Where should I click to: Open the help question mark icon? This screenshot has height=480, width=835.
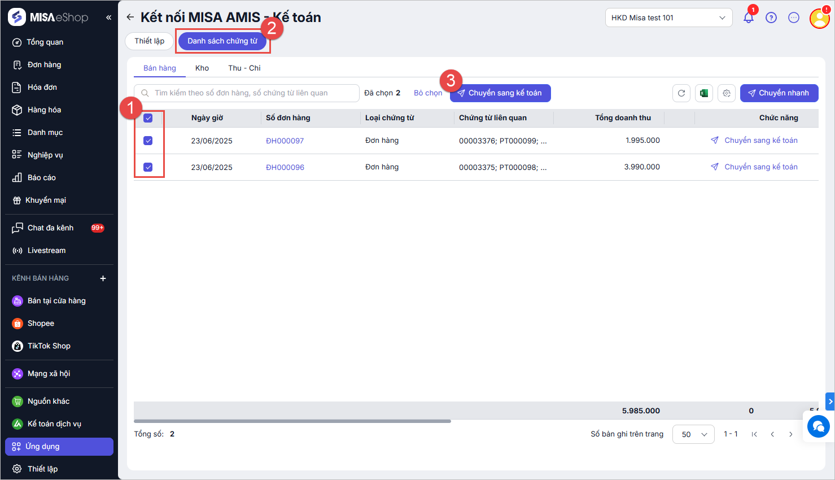771,18
